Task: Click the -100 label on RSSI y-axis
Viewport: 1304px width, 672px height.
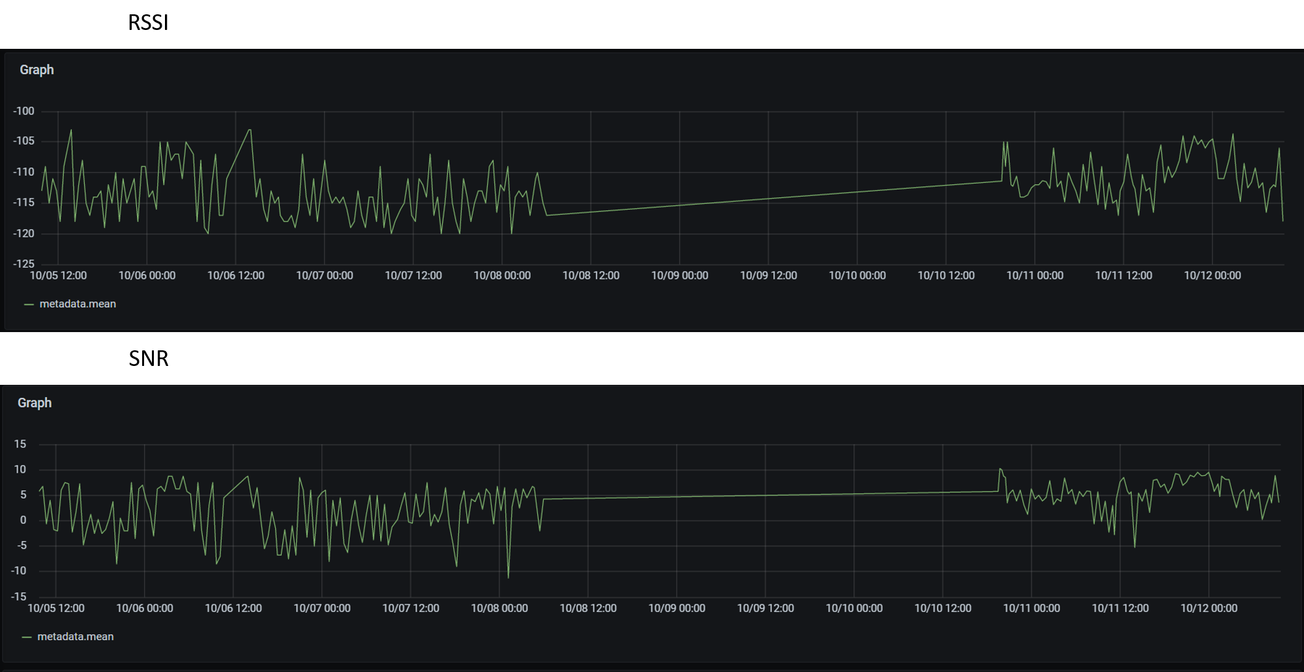Action: click(x=23, y=111)
